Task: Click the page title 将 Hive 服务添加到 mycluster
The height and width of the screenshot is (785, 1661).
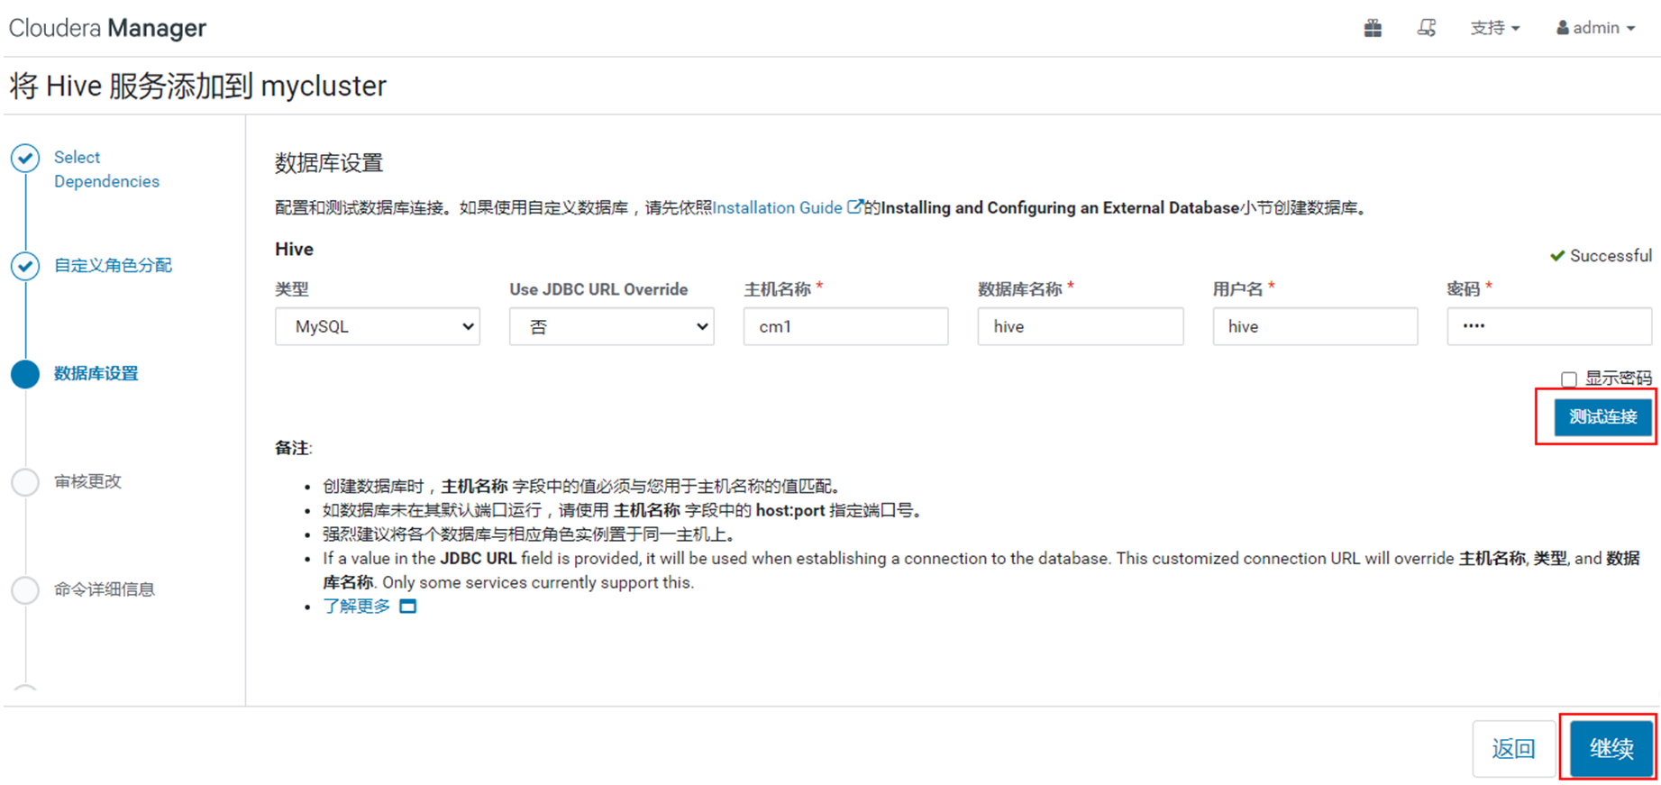Action: click(x=198, y=87)
